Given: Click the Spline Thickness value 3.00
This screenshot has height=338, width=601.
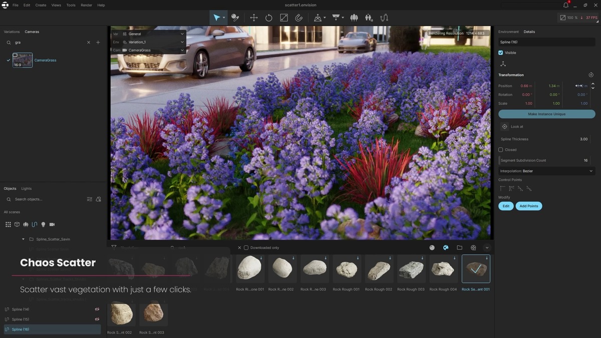Looking at the screenshot, I should tap(583, 139).
